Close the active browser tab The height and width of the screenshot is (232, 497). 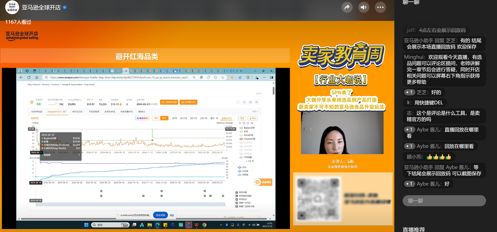tap(127, 71)
